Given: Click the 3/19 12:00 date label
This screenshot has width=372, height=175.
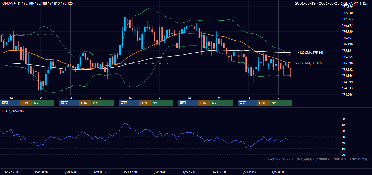Looking at the screenshot, I should tap(11, 172).
